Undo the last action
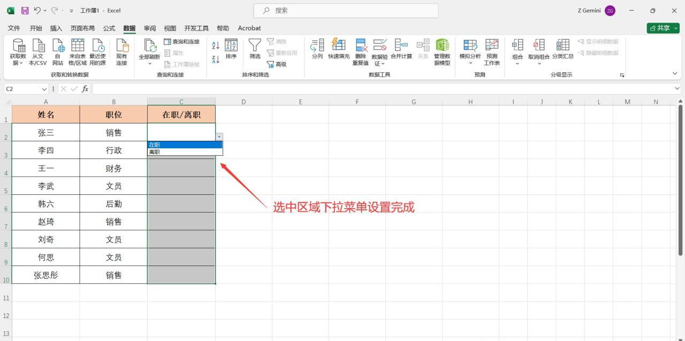685x341 pixels. [37, 10]
